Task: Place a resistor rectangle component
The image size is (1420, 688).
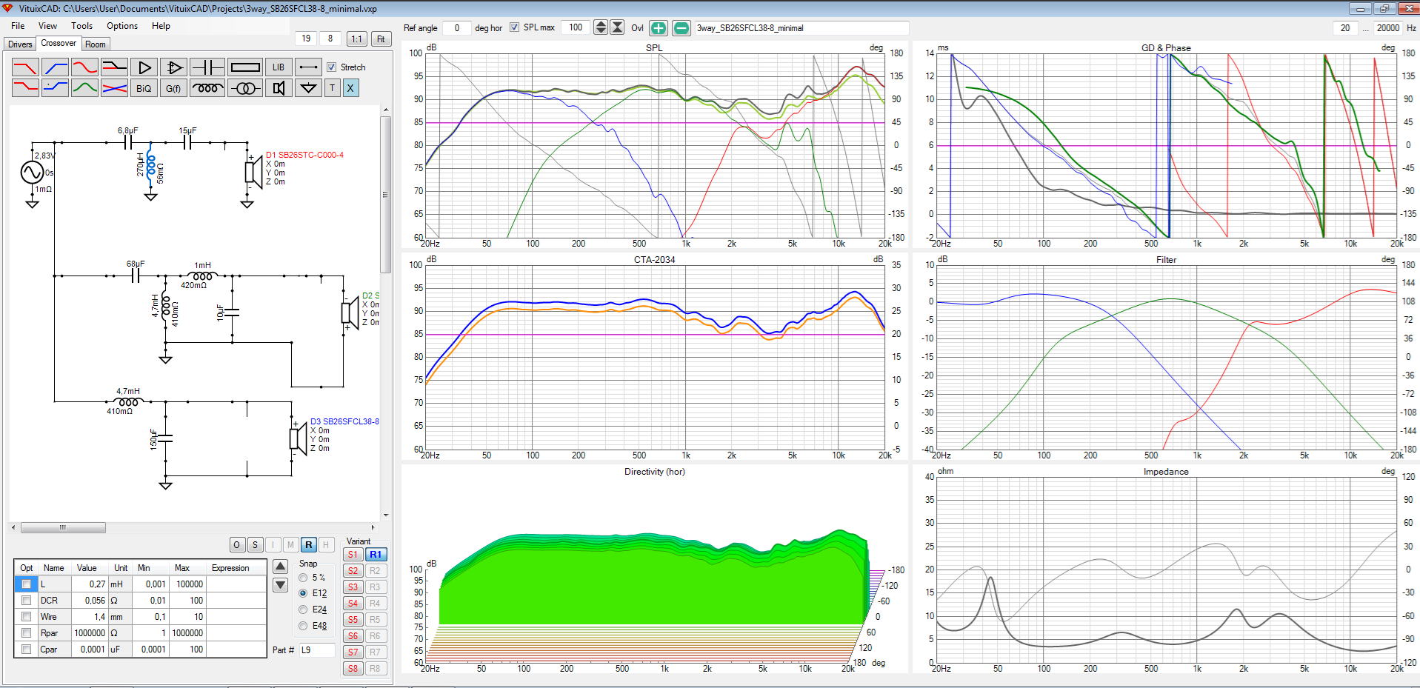Action: (245, 67)
